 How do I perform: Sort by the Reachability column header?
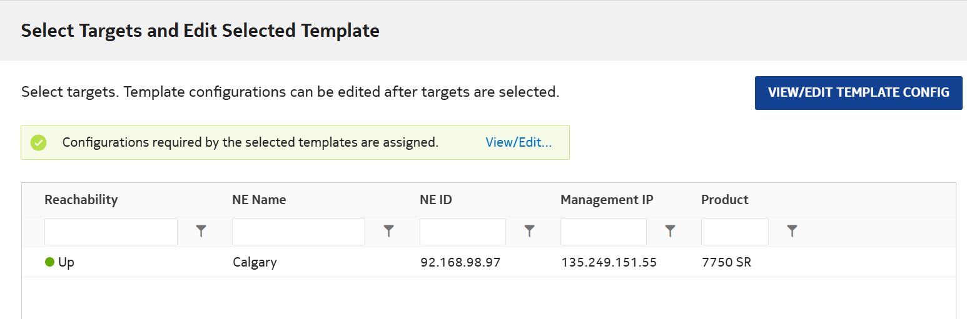(81, 200)
